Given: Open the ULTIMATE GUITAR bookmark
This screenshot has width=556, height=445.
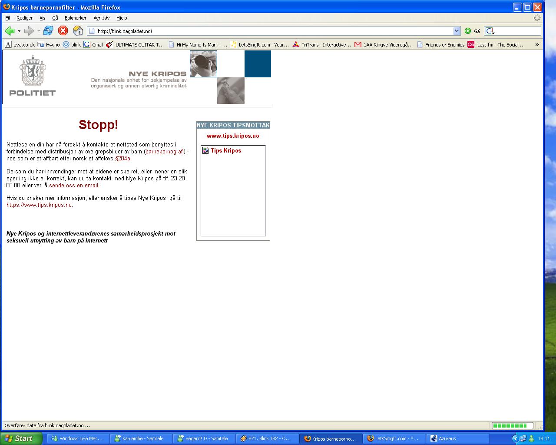Looking at the screenshot, I should [x=136, y=44].
